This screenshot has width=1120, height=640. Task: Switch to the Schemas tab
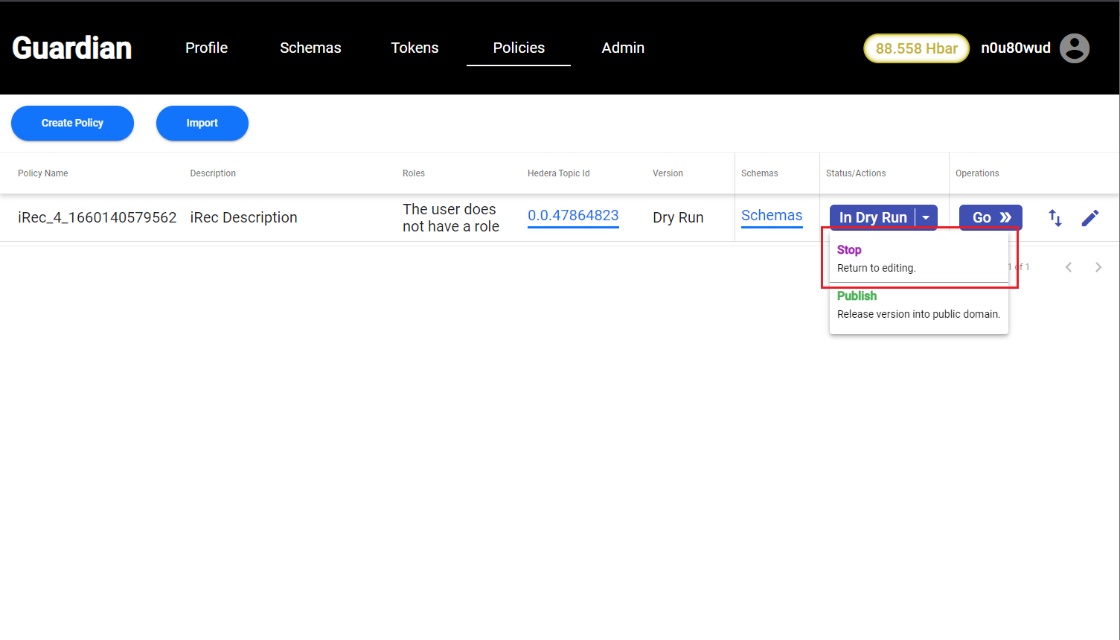(310, 48)
